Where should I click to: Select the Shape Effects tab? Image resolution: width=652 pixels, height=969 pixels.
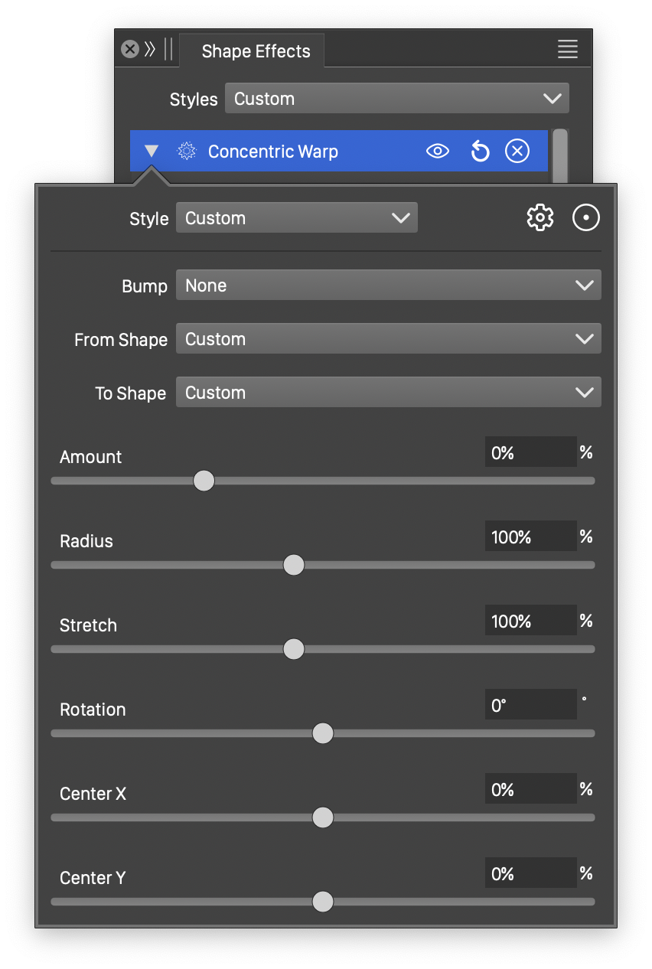256,51
